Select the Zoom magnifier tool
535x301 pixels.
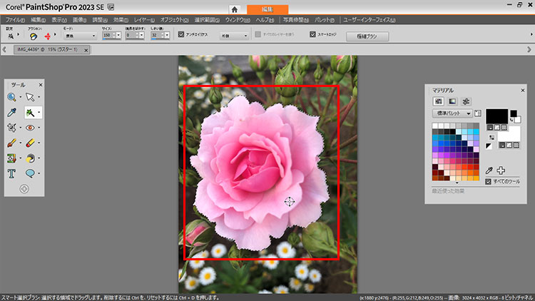click(x=12, y=97)
